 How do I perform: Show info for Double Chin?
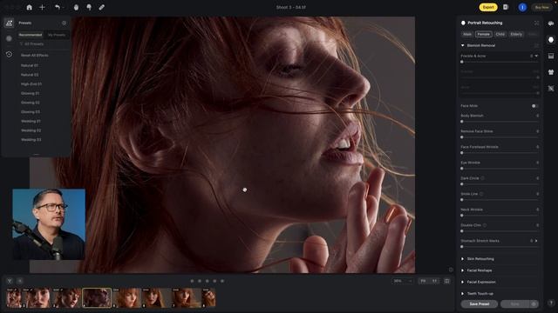click(x=485, y=225)
